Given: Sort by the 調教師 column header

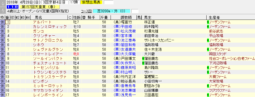Looking at the screenshot, I should [x=126, y=17].
